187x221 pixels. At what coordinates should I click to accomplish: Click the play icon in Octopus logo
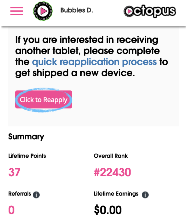(129, 12)
